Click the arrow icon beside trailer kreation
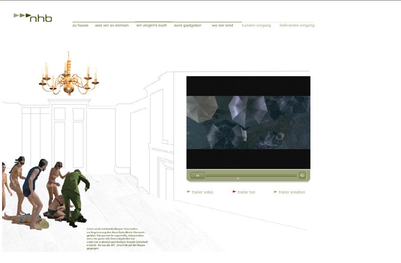 tap(275, 192)
